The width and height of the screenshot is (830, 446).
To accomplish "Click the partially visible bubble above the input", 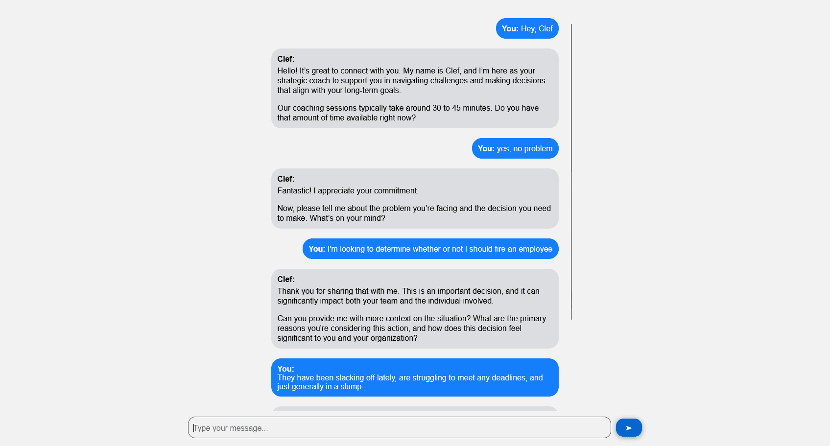I will coord(414,409).
